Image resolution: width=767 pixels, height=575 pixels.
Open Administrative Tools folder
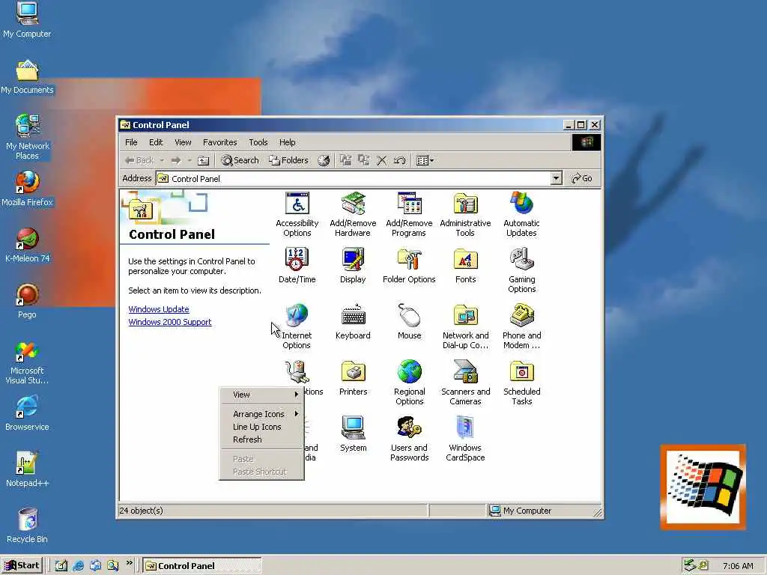tap(465, 214)
